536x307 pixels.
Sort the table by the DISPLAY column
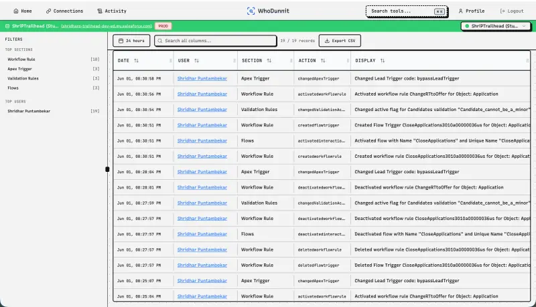(383, 61)
